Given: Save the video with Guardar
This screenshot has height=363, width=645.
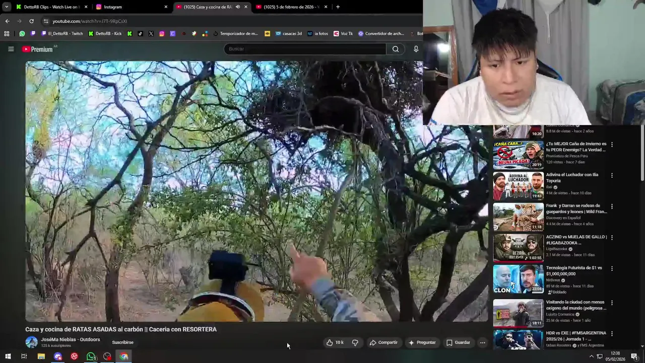Looking at the screenshot, I should [x=458, y=342].
